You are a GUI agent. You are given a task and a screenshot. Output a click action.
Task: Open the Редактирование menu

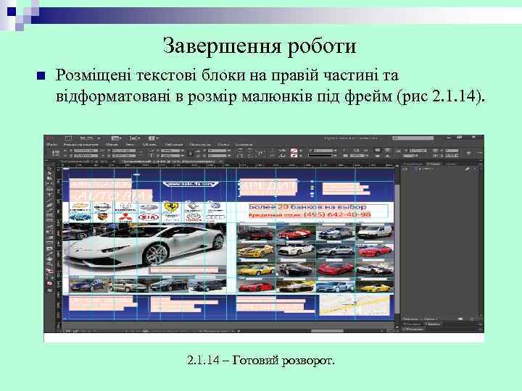80,145
